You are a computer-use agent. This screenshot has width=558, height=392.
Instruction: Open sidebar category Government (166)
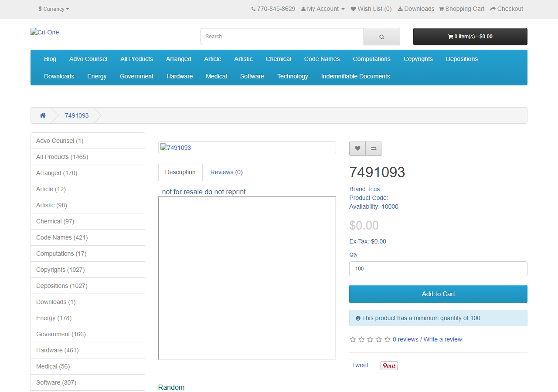[x=88, y=334]
